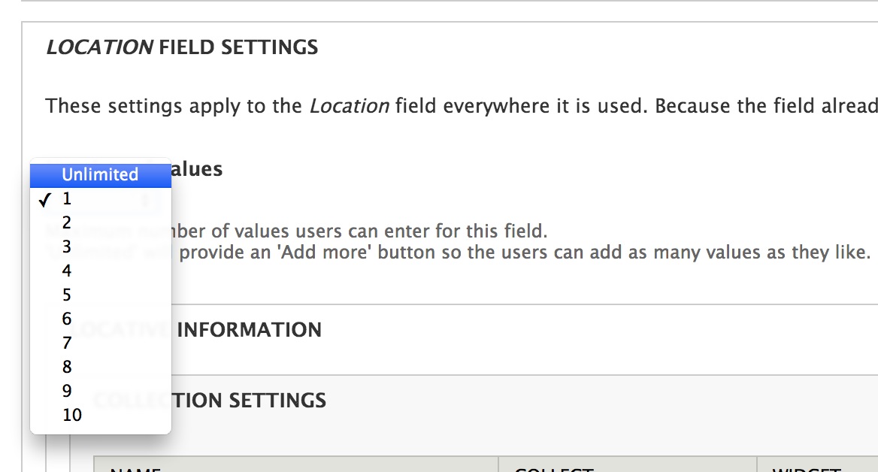Click the italic Location word in description
Viewport: 878px width, 472px height.
(350, 106)
